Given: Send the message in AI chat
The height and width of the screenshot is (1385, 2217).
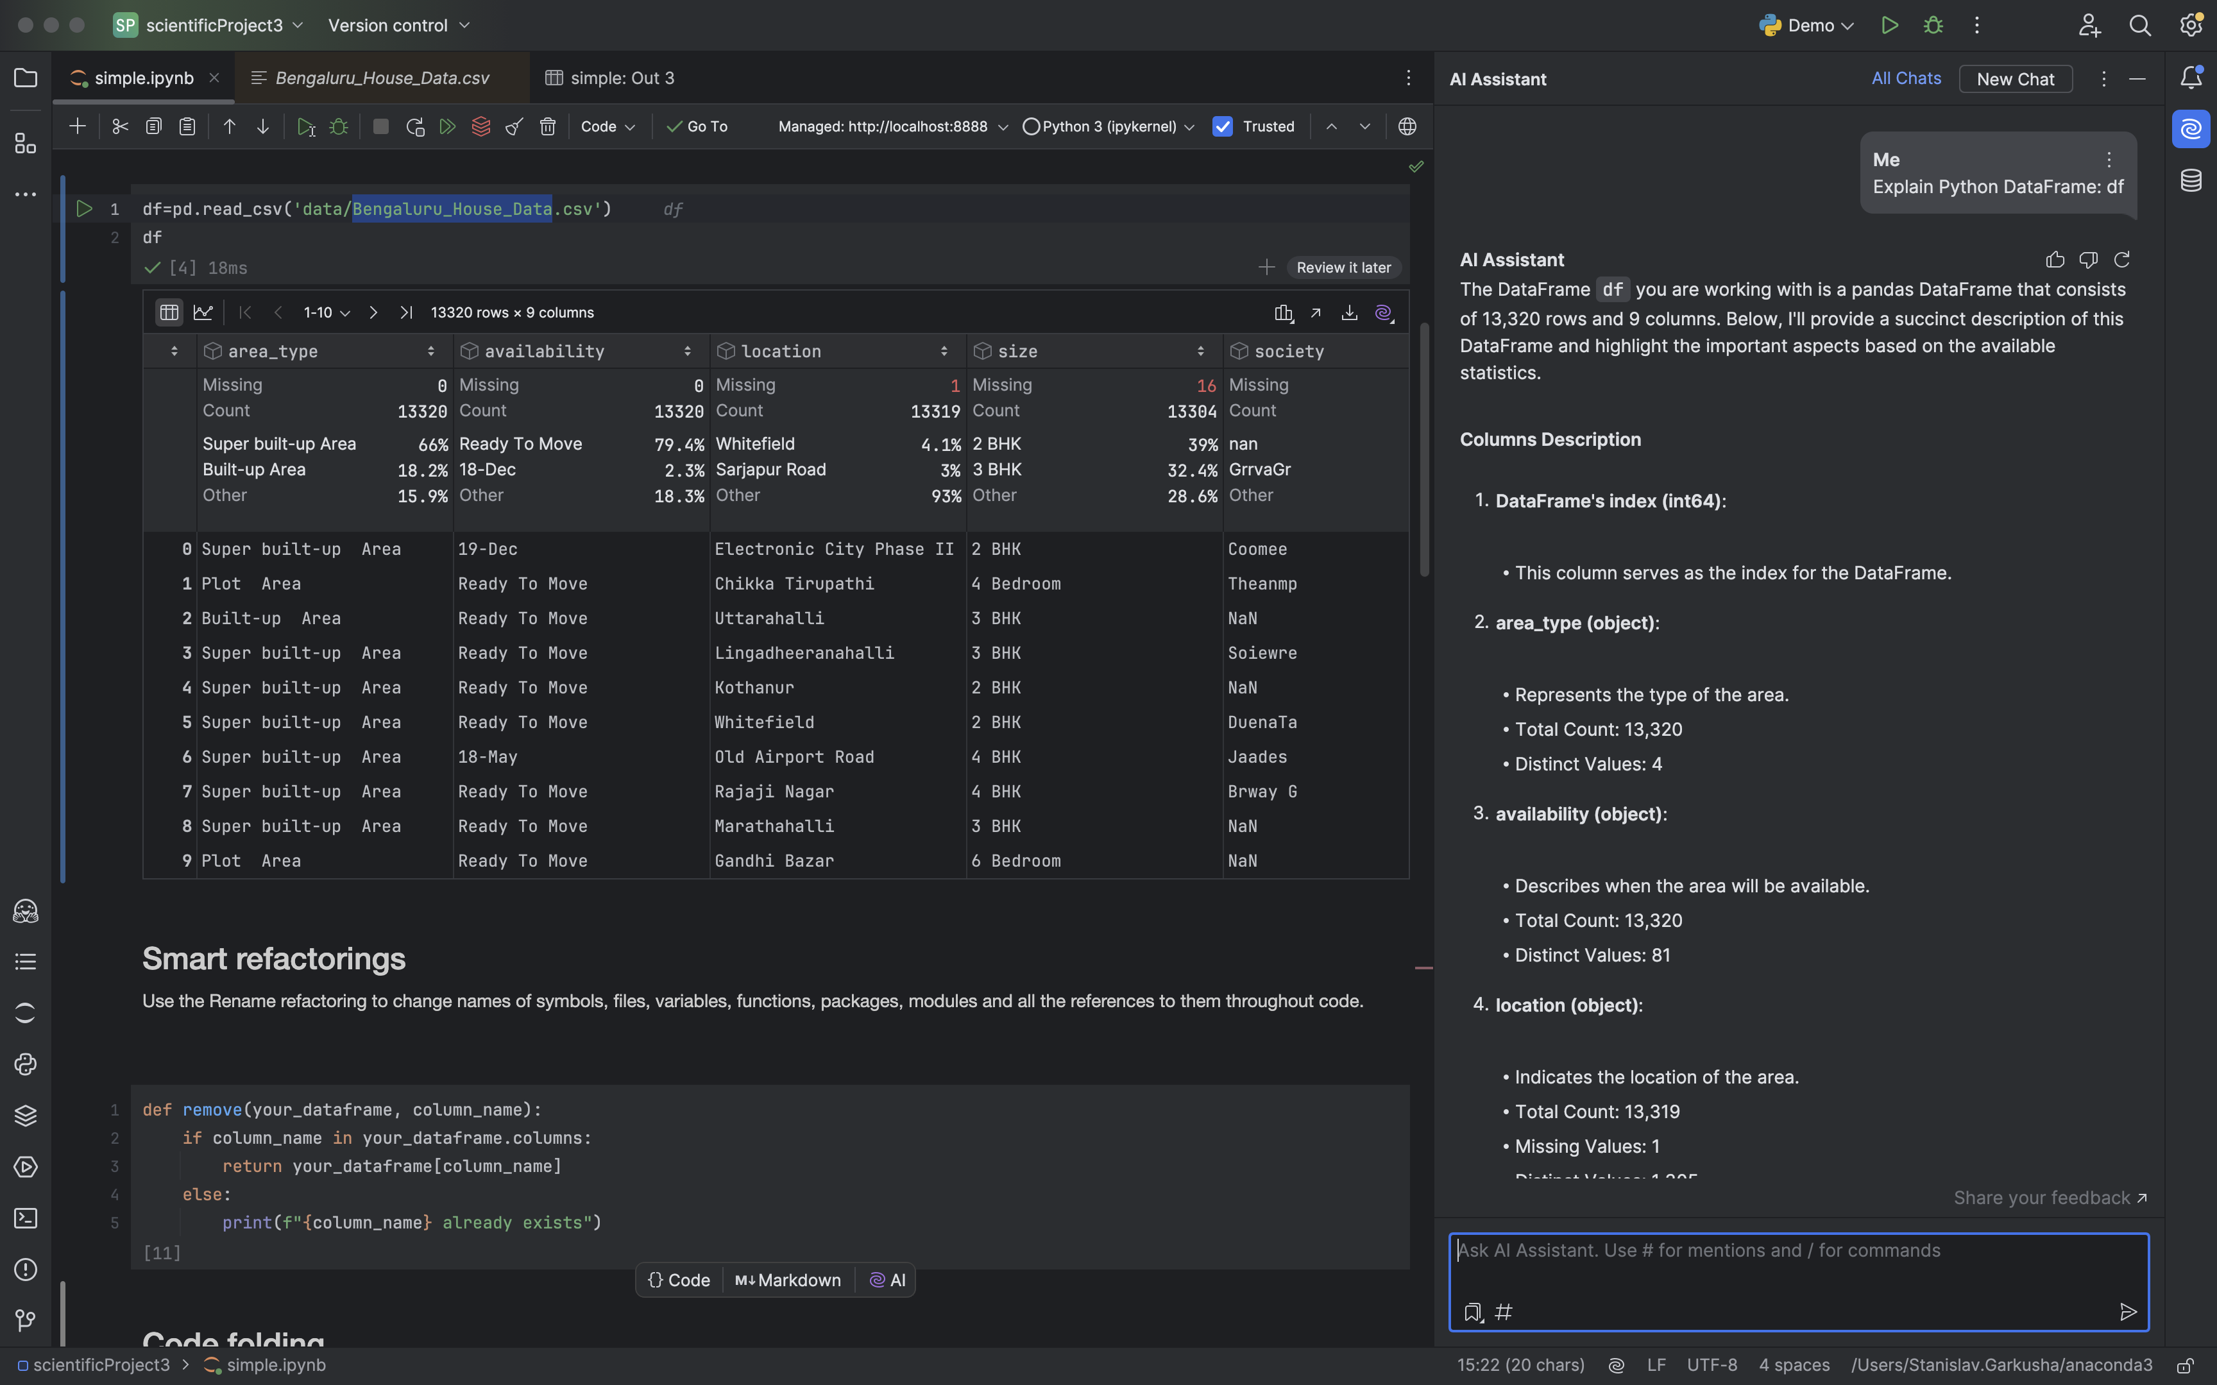Looking at the screenshot, I should 2128,1312.
